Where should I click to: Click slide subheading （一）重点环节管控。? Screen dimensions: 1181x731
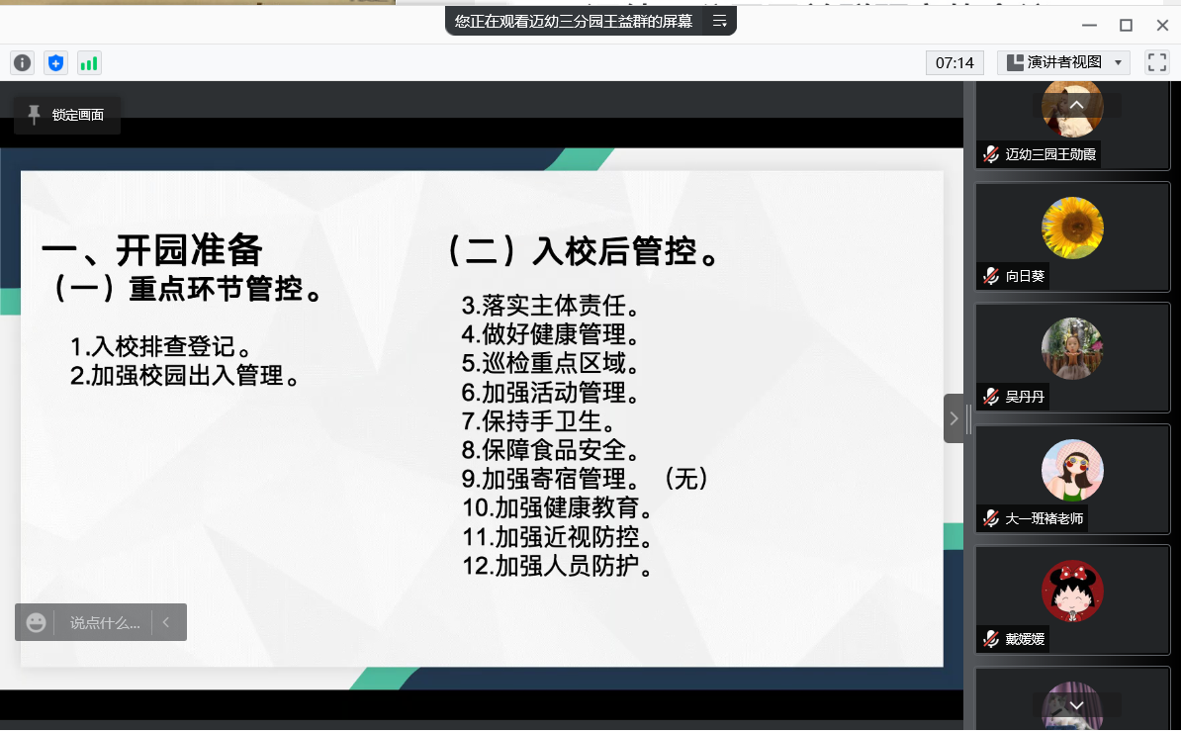[189, 289]
